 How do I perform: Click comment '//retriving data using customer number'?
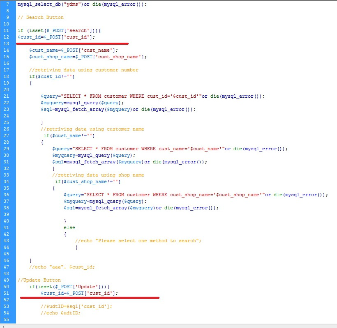coord(83,70)
